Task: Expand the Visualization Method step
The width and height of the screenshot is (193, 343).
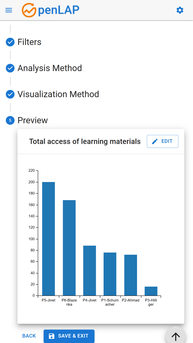Action: point(58,94)
